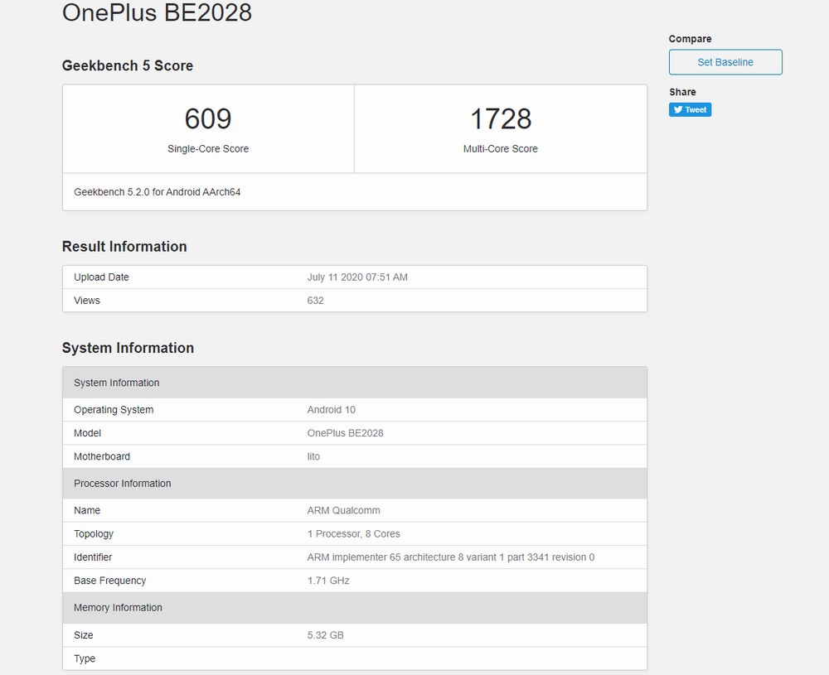Click the Identifier label
Image resolution: width=829 pixels, height=675 pixels.
93,557
